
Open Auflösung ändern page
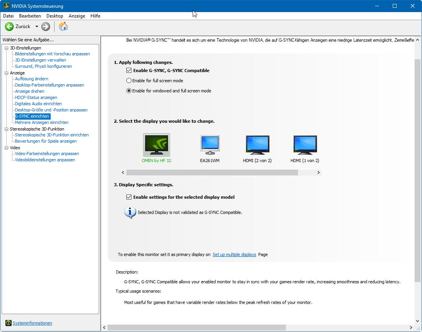click(32, 79)
